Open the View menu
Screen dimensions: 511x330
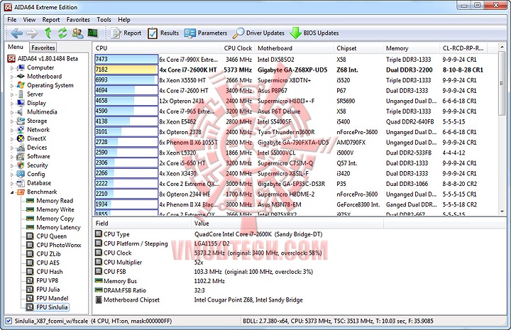pos(29,20)
